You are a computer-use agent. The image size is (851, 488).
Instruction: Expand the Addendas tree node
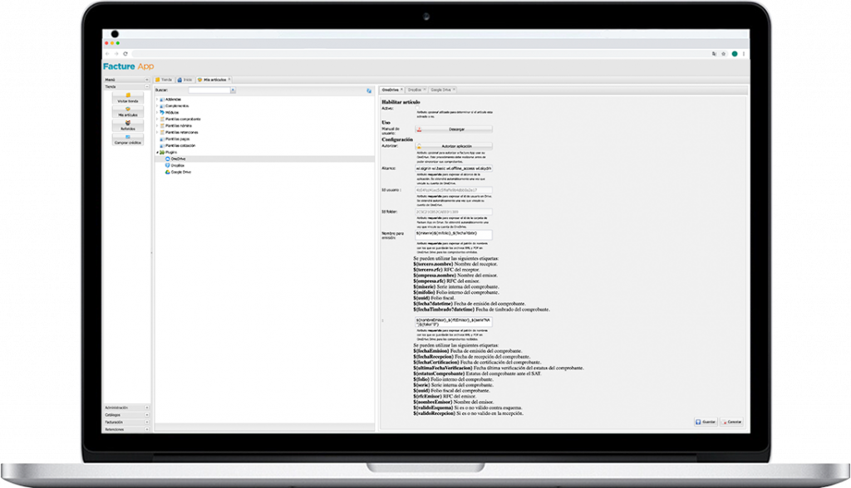[156, 100]
